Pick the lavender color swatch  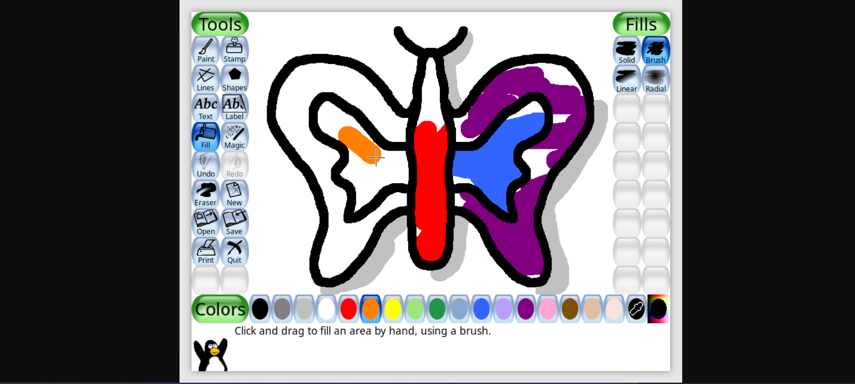point(504,309)
